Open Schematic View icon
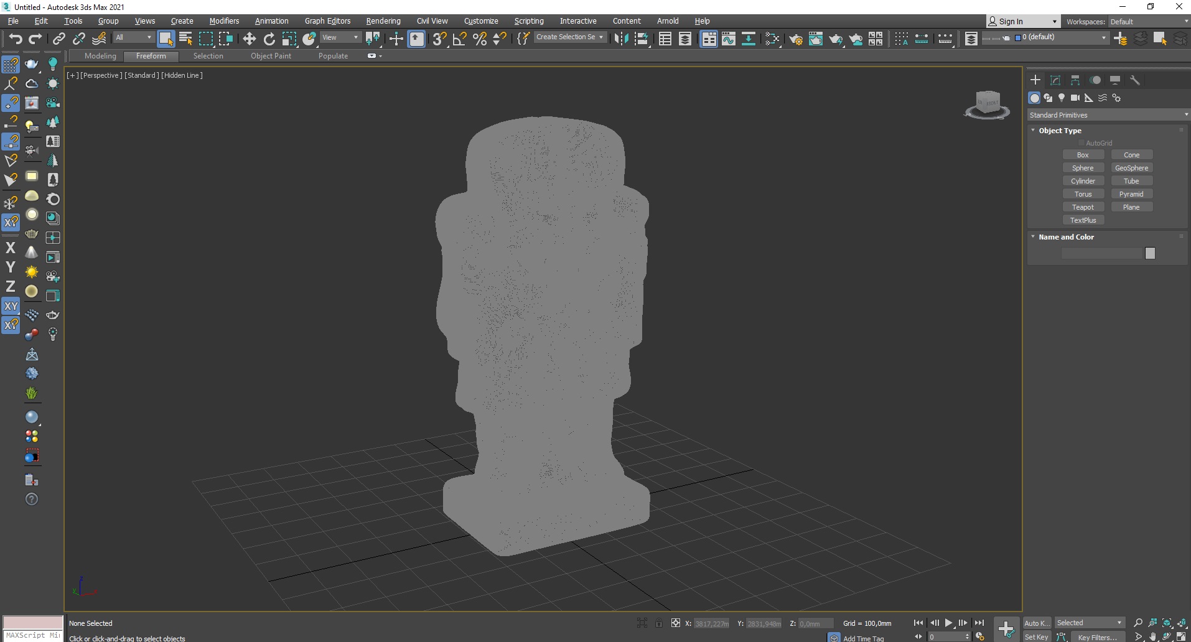 coord(749,39)
